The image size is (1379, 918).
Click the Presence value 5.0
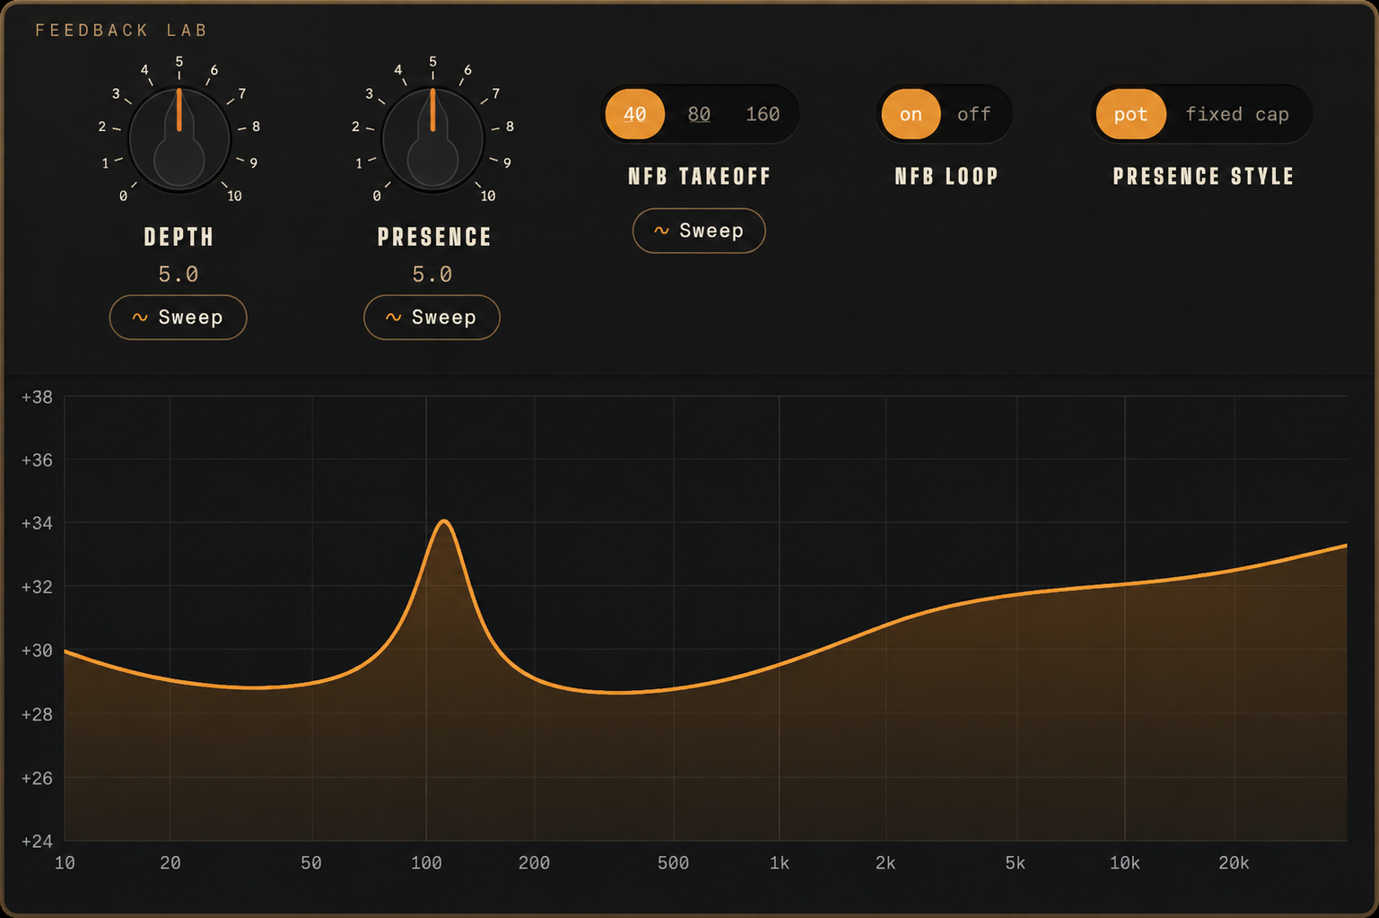(x=432, y=275)
